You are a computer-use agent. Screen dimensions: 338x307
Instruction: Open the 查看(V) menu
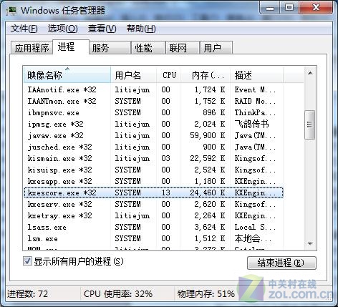102,29
